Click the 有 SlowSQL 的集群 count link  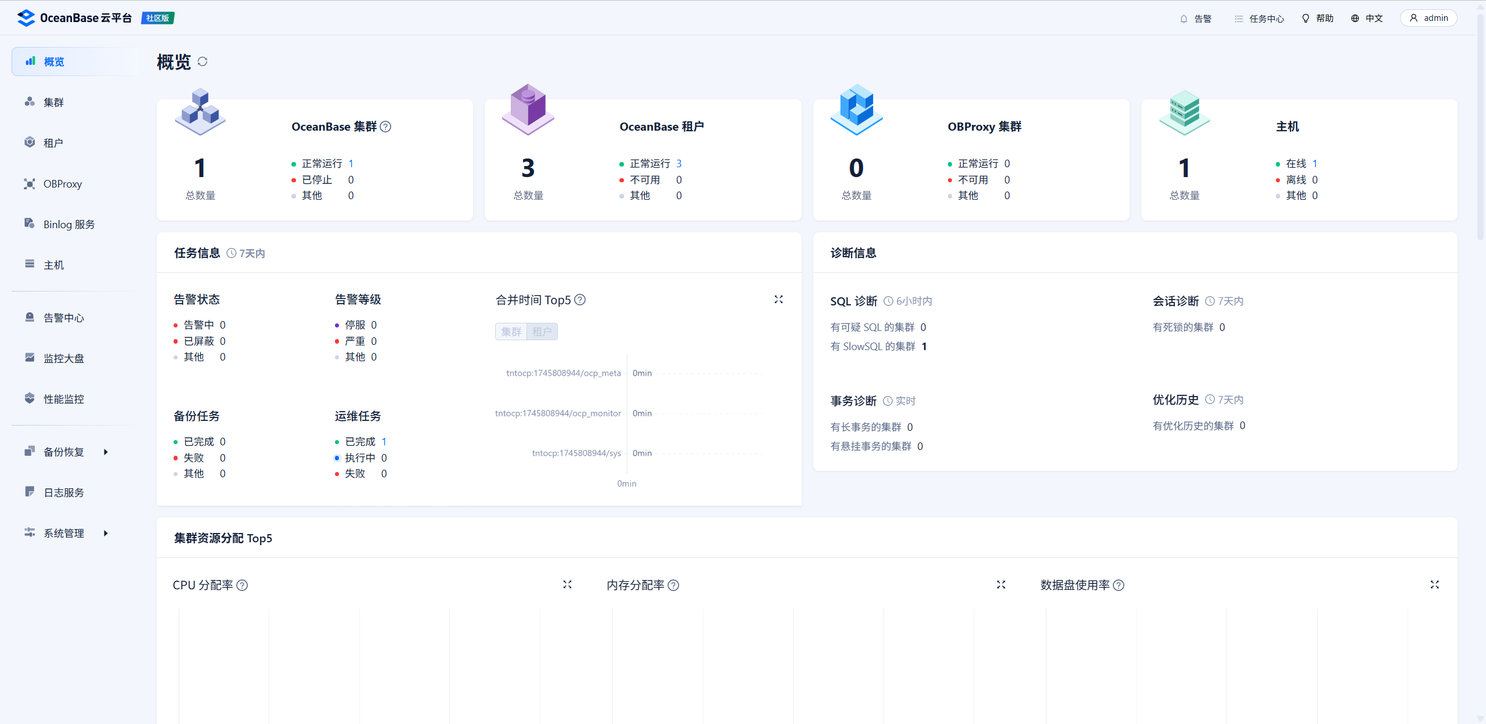pos(924,347)
